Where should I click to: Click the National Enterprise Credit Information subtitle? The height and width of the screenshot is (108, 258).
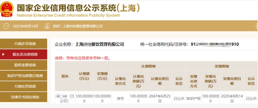click(68, 15)
